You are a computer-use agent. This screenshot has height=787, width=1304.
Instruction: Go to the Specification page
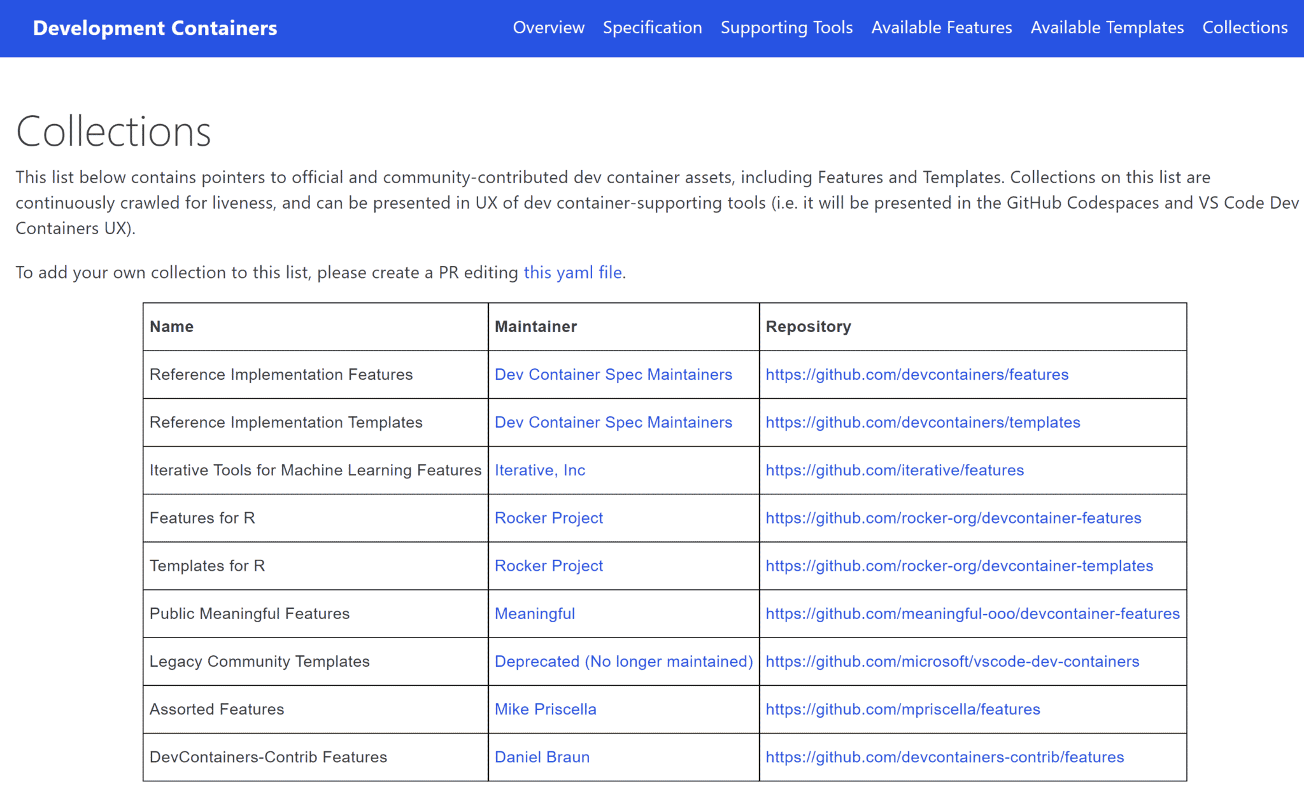tap(652, 28)
